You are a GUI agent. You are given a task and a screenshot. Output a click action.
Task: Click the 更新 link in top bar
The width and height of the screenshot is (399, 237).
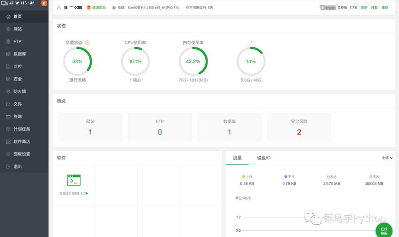(364, 8)
